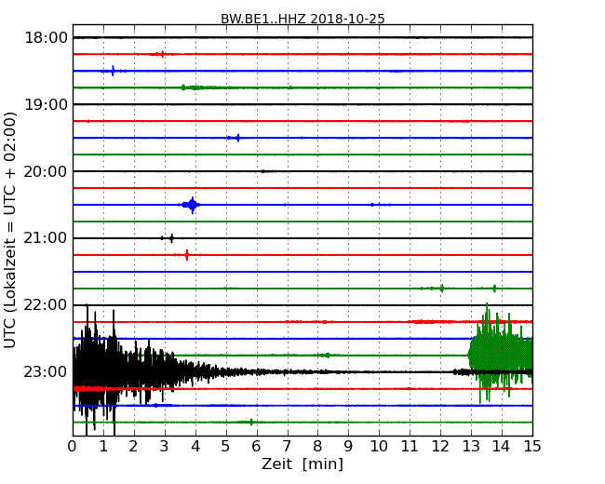Click the x-axis tick label 13
The height and width of the screenshot is (484, 605).
click(x=471, y=447)
